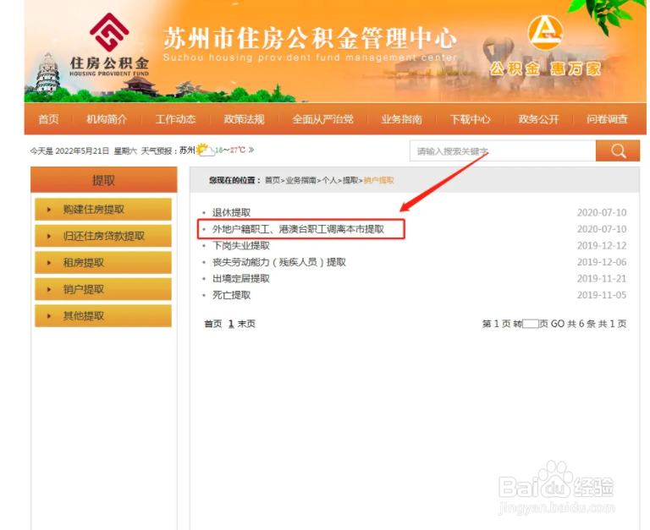Click the date 2020-07-10 beside 退休提取
Viewport: 650px width, 530px height.
click(x=602, y=212)
